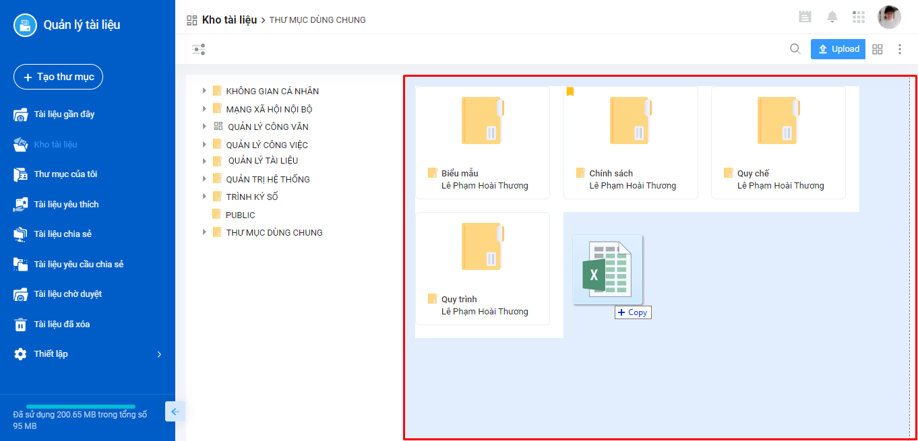The width and height of the screenshot is (918, 441).
Task: Expand THƯ MỤC DÙNG CHUNG tree node
Action: [x=204, y=232]
